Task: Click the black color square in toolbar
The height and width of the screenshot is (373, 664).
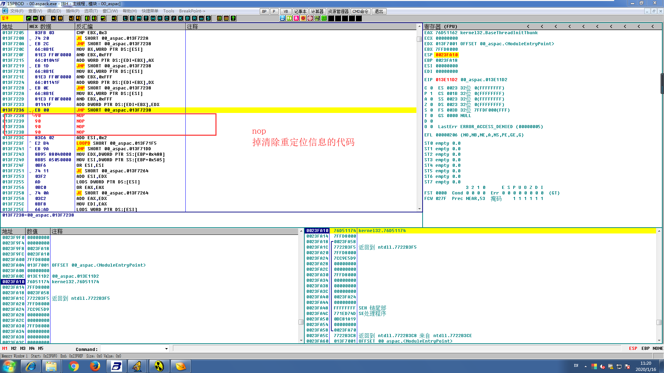Action: point(331,18)
